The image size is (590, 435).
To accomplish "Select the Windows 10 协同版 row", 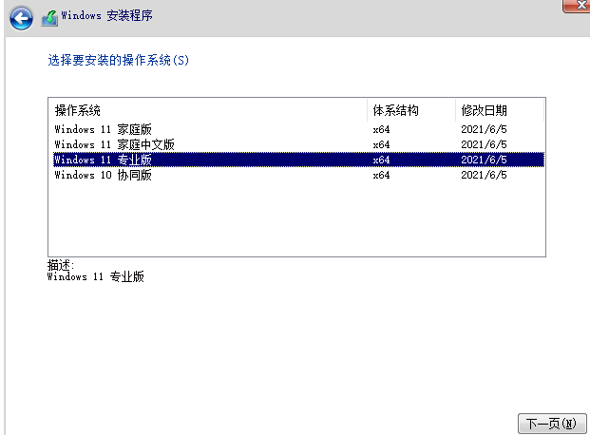I will pyautogui.click(x=298, y=175).
